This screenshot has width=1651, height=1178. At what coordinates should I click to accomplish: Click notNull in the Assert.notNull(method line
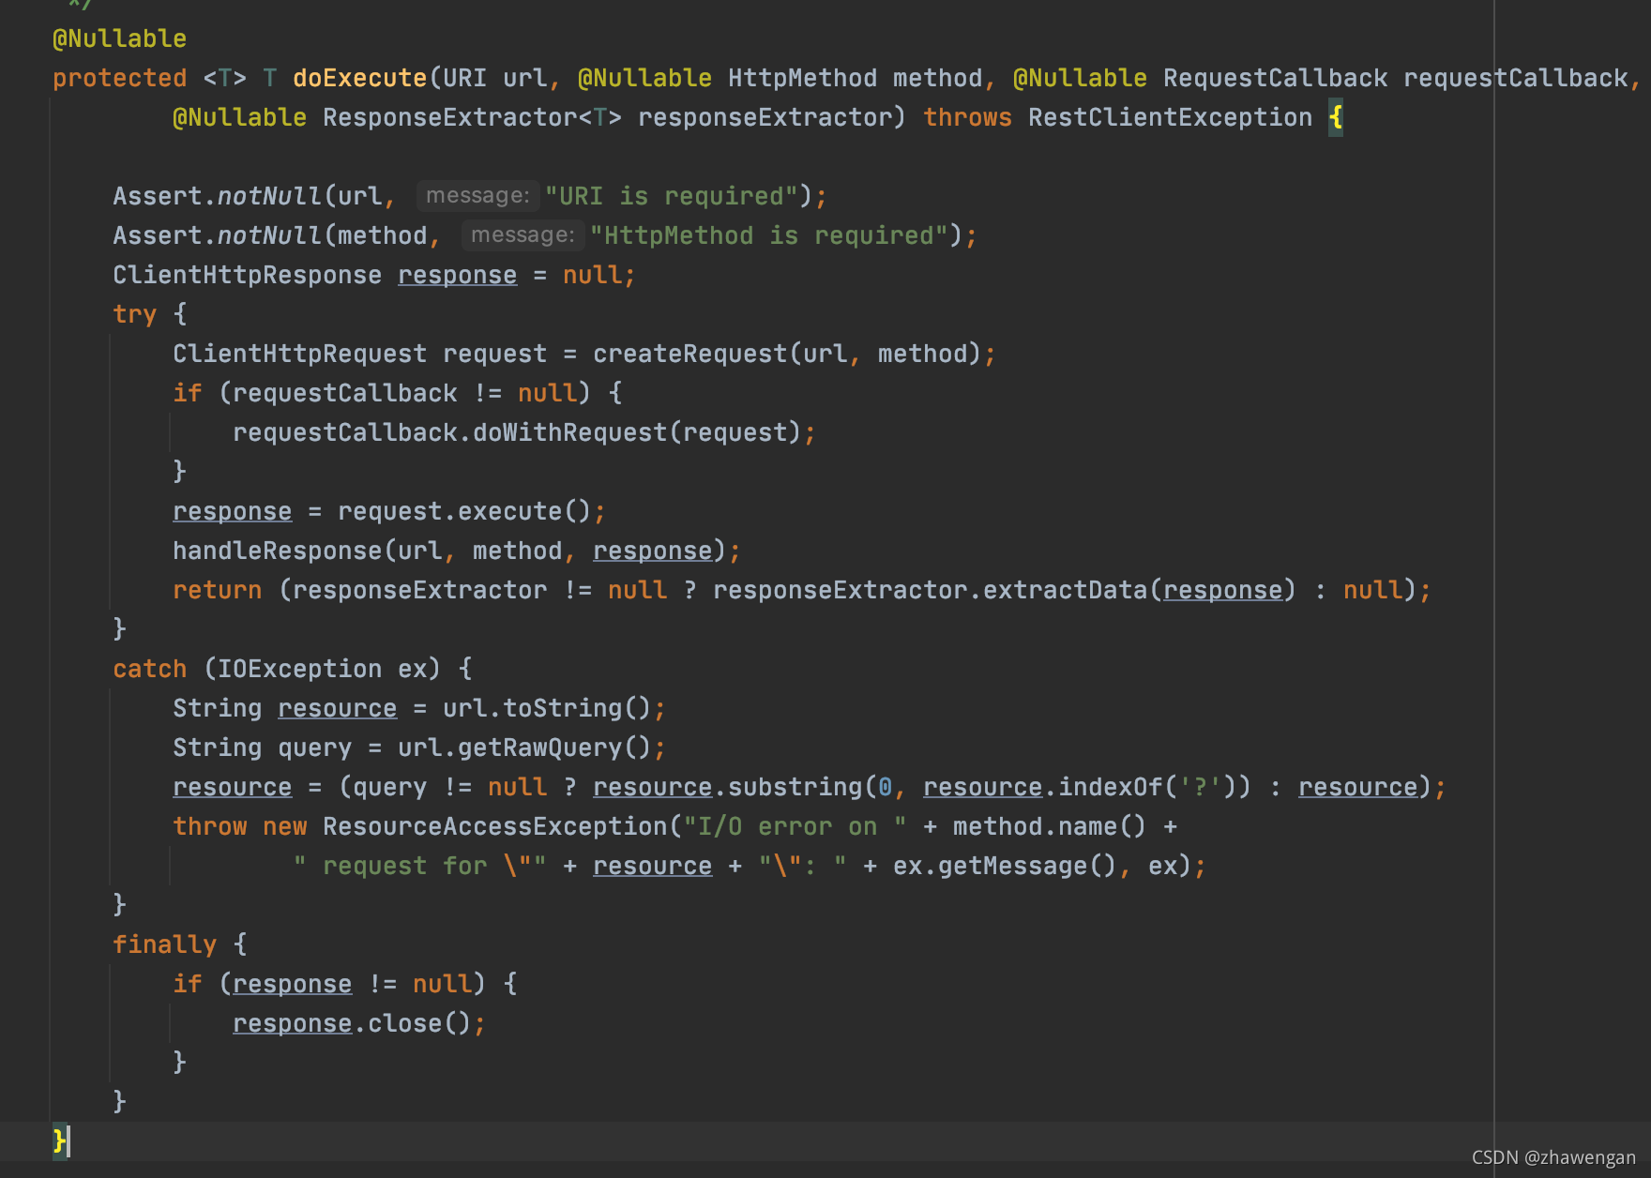click(269, 235)
